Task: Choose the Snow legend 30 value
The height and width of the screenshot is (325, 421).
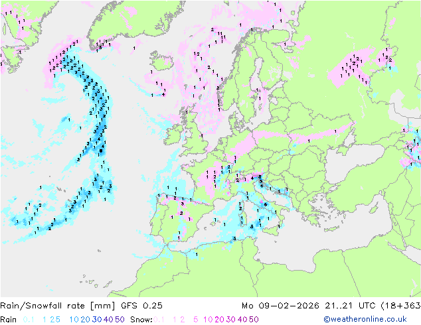Action: click(231, 320)
